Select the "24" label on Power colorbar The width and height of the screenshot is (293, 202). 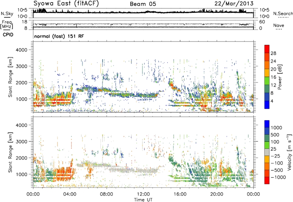coord(273,61)
